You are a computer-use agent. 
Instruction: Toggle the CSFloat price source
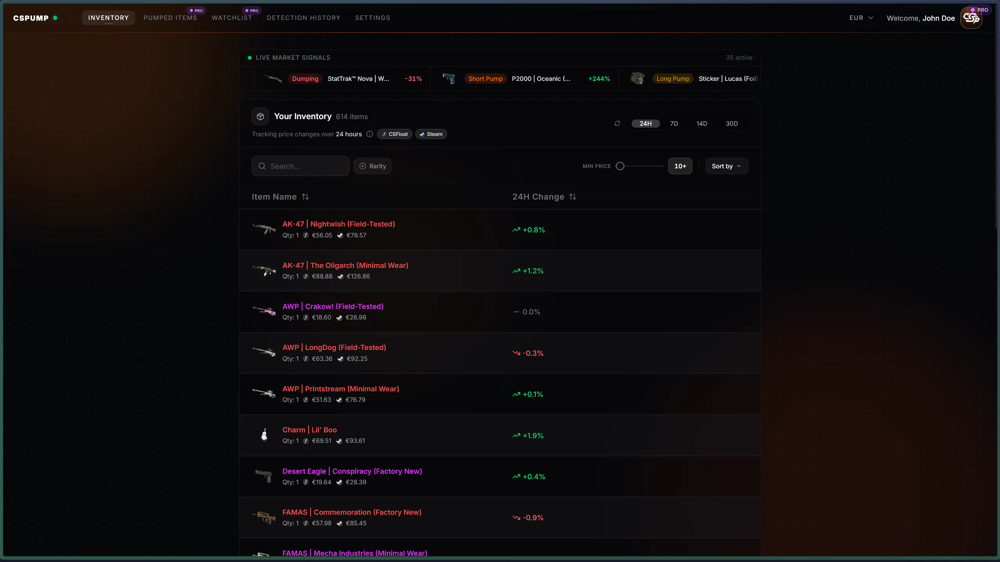point(395,134)
